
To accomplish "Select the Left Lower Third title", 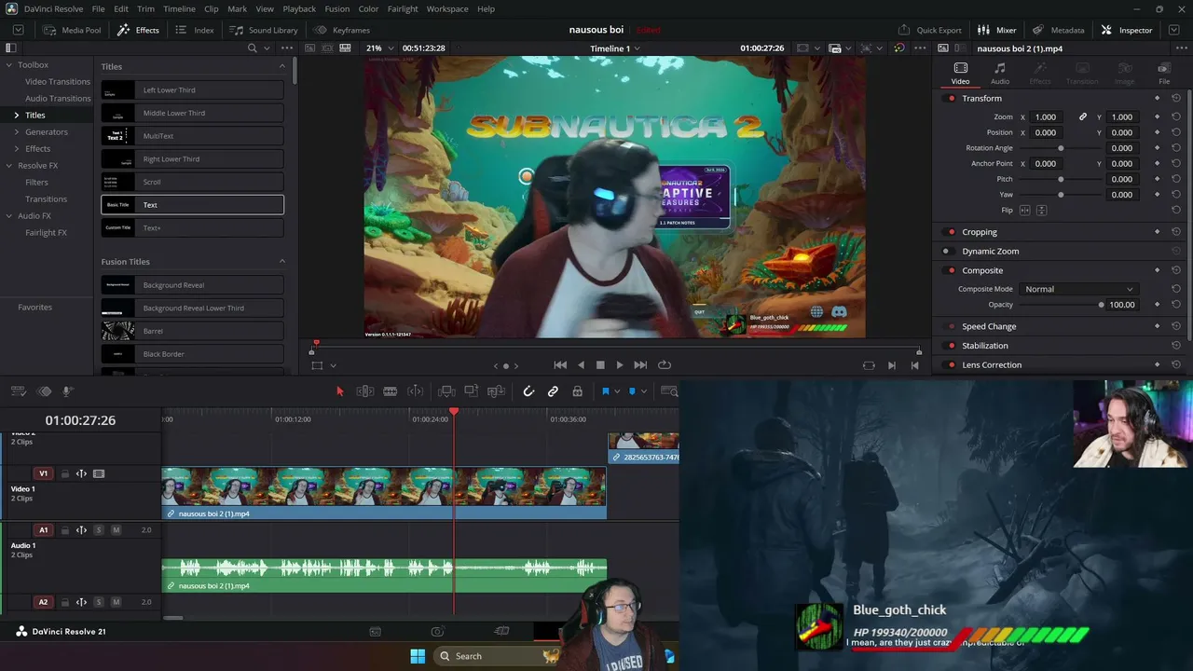I will [x=192, y=90].
